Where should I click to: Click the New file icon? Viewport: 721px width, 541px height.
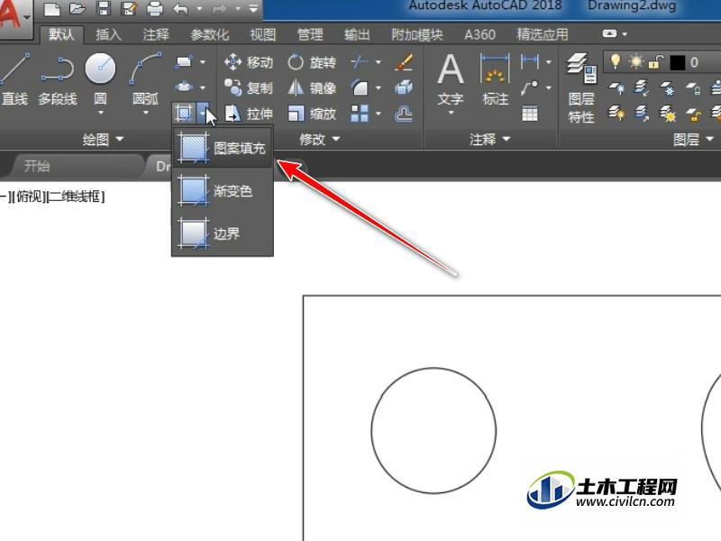pyautogui.click(x=52, y=9)
